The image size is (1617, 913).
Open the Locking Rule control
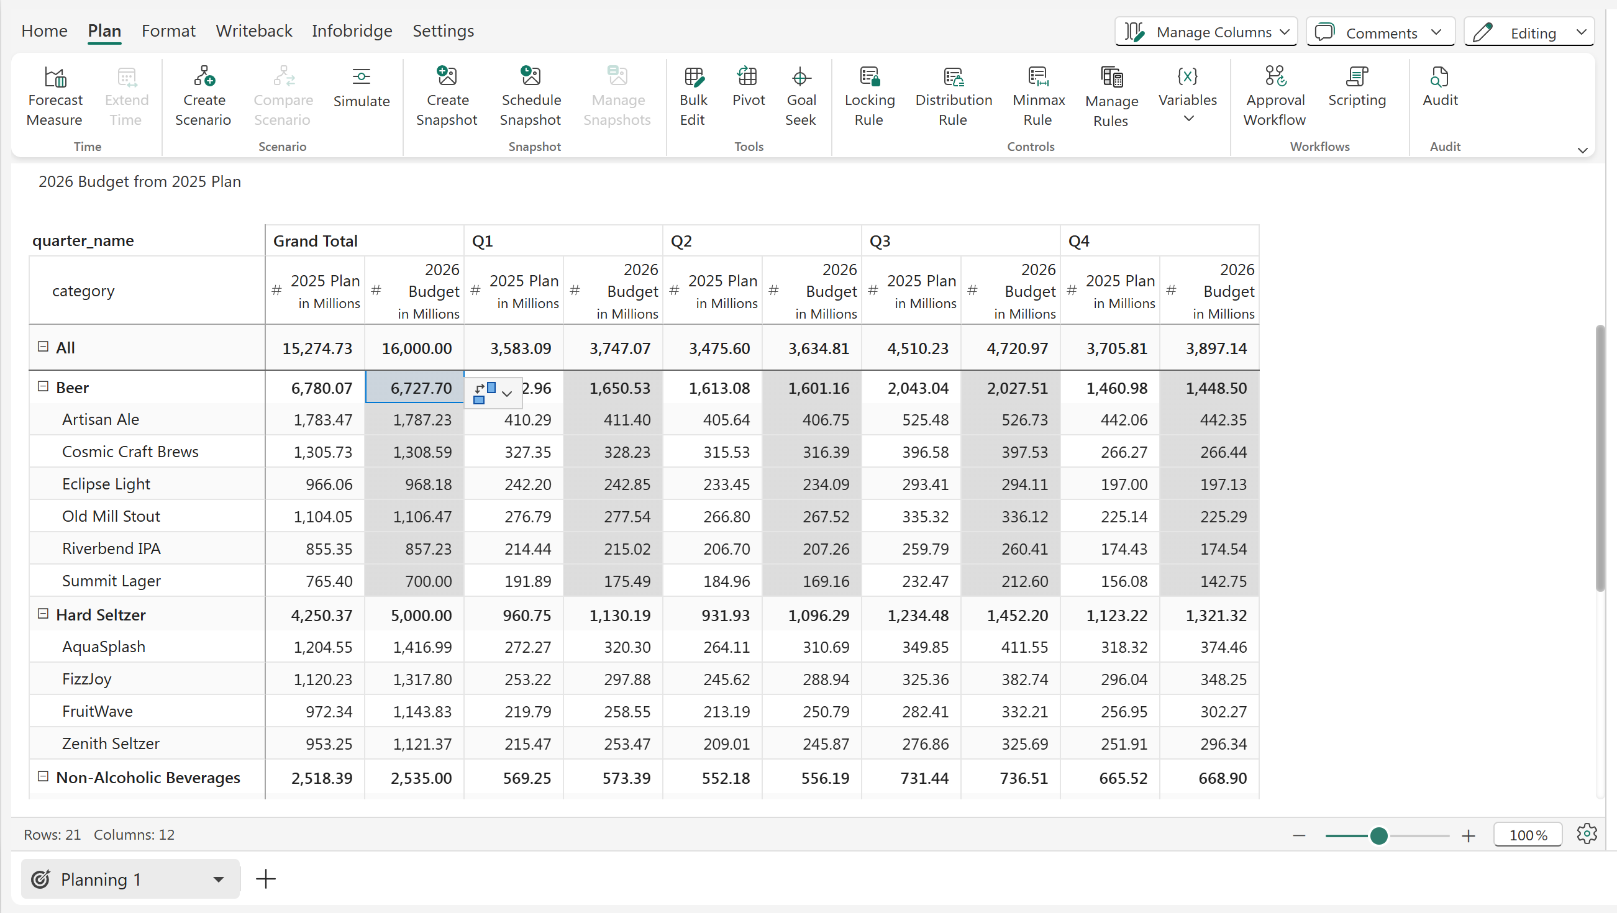[869, 77]
